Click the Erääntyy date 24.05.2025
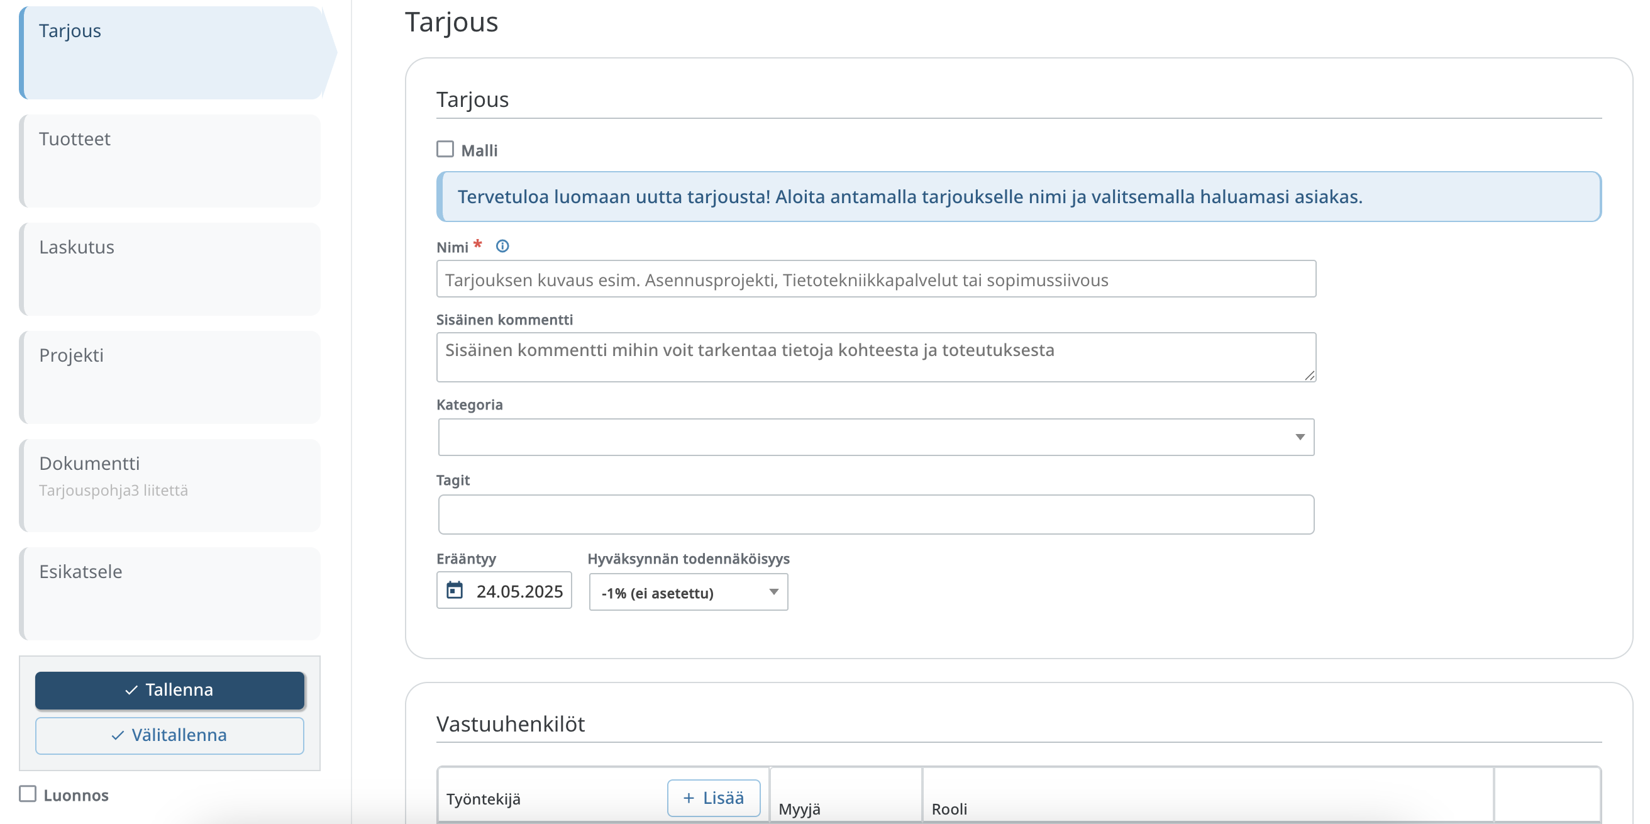1650x824 pixels. tap(519, 591)
